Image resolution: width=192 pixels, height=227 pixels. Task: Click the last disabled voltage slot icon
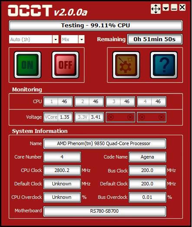tap(161, 117)
